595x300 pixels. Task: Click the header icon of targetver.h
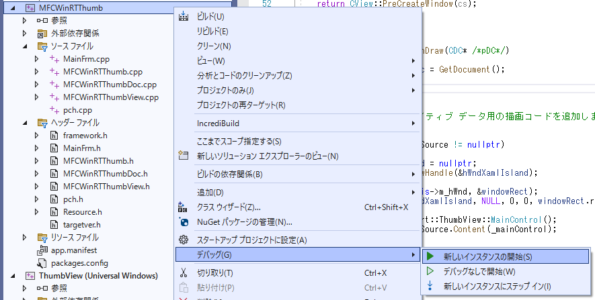pyautogui.click(x=54, y=225)
